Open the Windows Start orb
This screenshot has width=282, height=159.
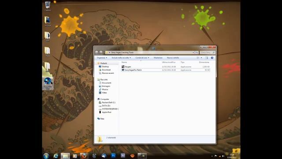pyautogui.click(x=46, y=156)
